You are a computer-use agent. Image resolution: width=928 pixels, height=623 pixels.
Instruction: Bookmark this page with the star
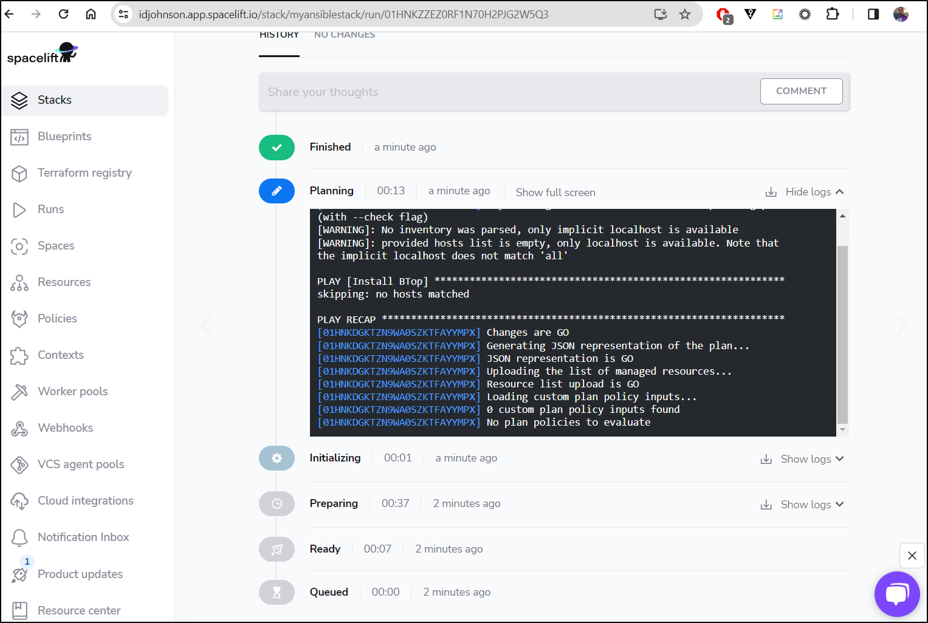(685, 14)
